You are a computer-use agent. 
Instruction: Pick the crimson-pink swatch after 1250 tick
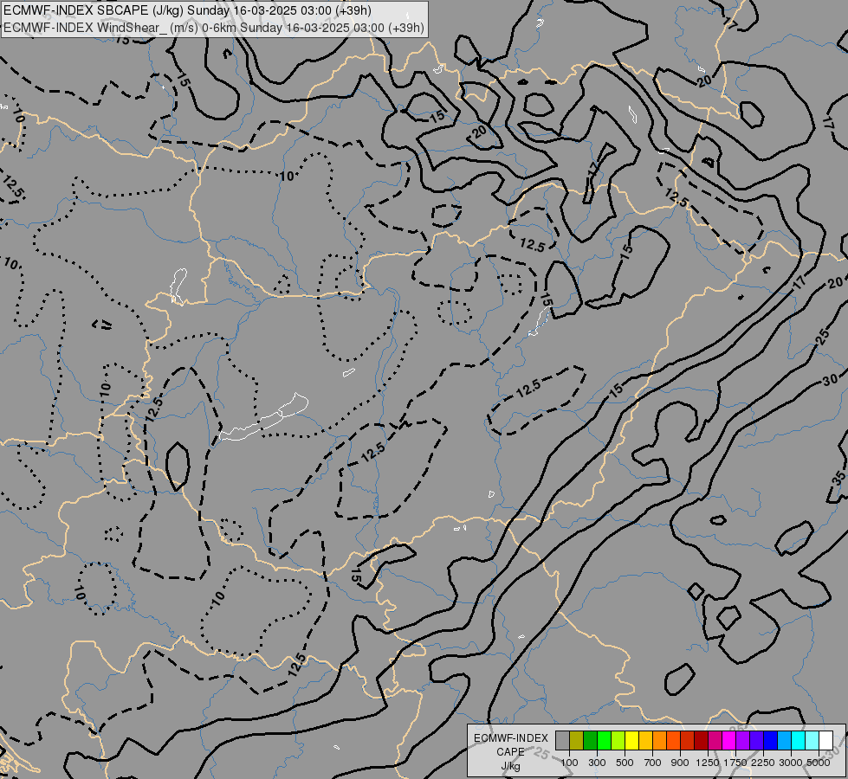coord(715,741)
